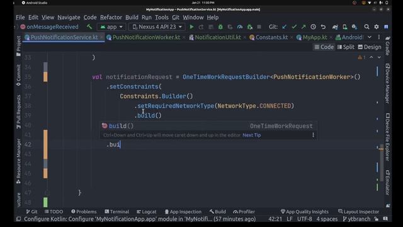Open the TODO tool window
This screenshot has width=403, height=227.
pyautogui.click(x=54, y=212)
